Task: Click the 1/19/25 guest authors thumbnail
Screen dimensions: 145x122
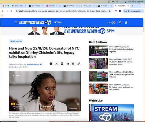Action: coord(99,89)
